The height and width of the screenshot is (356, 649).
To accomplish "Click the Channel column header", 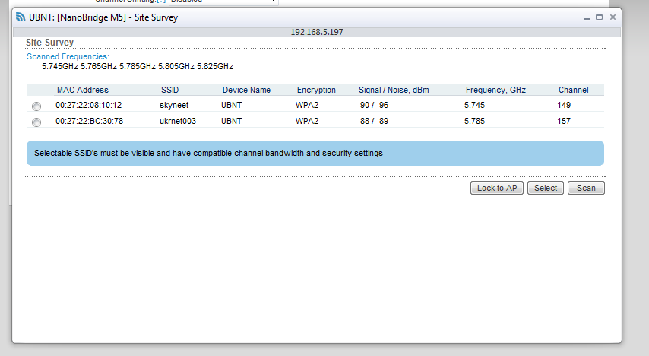I will pyautogui.click(x=573, y=90).
